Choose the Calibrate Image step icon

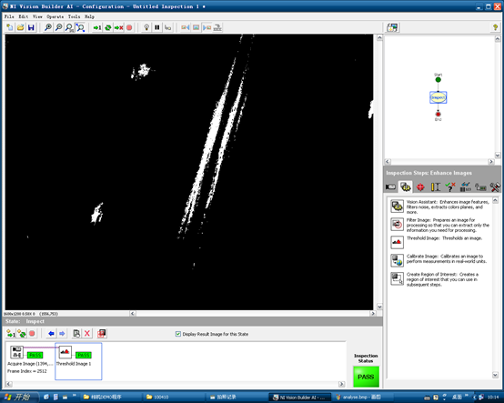coord(397,260)
